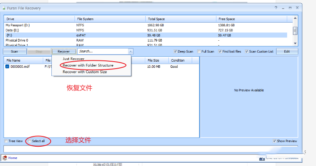The width and height of the screenshot is (316, 166).
Task: Close the Puran File Recovery window
Action: tap(297, 8)
